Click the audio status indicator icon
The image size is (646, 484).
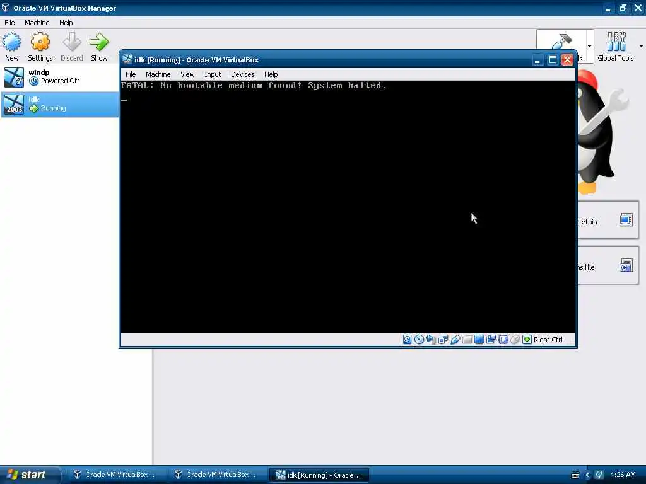(x=431, y=340)
